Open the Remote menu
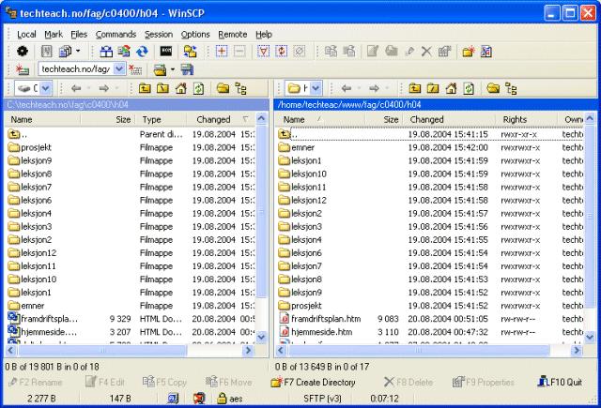Screen dimensions: 601x408 coord(233,35)
